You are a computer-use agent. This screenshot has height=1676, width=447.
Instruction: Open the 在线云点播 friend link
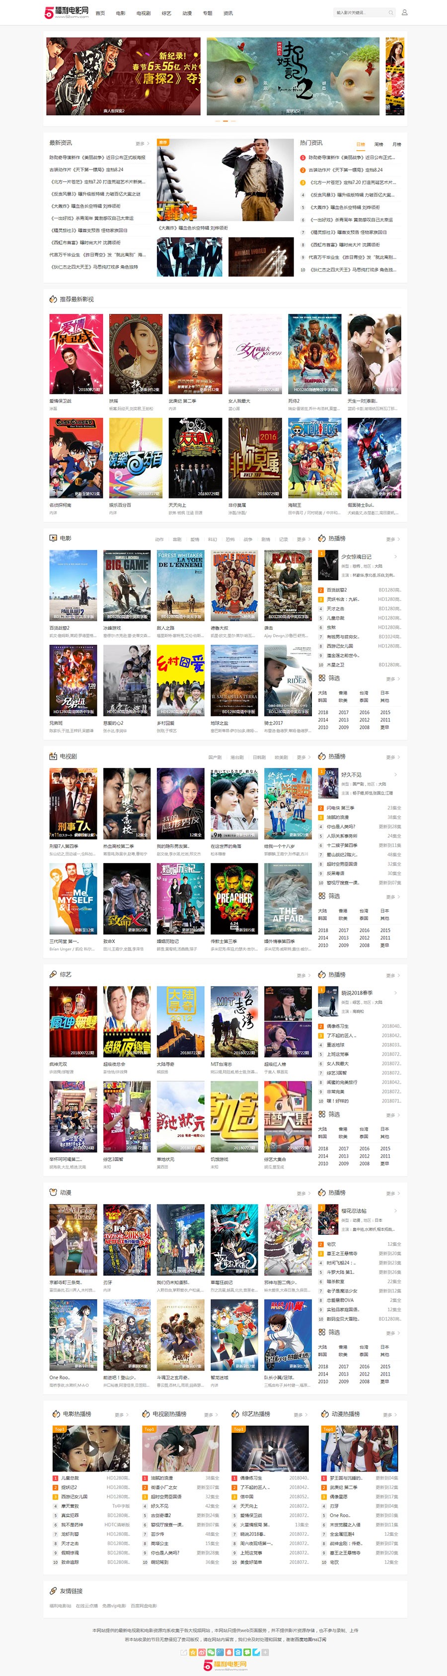86,1606
